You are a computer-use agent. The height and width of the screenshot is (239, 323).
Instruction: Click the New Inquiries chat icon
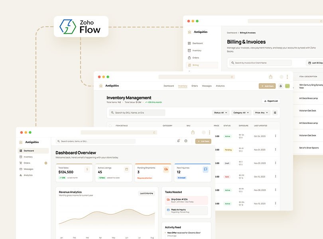click(205, 169)
